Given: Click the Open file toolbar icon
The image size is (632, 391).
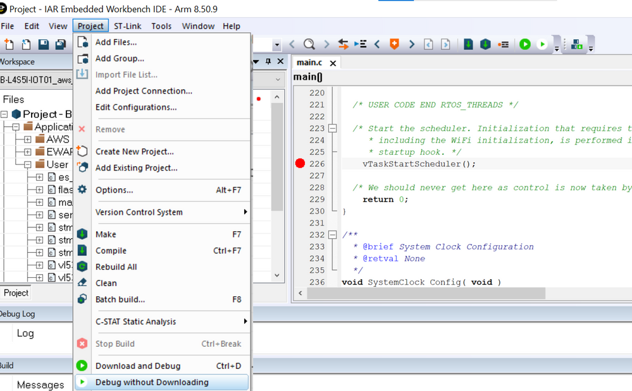Looking at the screenshot, I should click(26, 44).
